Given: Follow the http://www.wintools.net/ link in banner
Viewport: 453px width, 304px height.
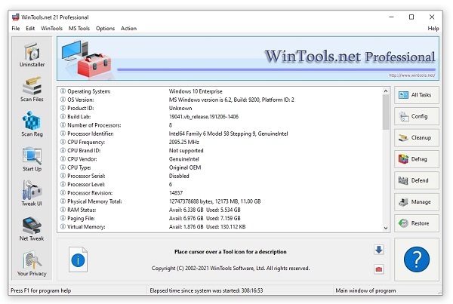Looking at the screenshot, I should pos(412,75).
